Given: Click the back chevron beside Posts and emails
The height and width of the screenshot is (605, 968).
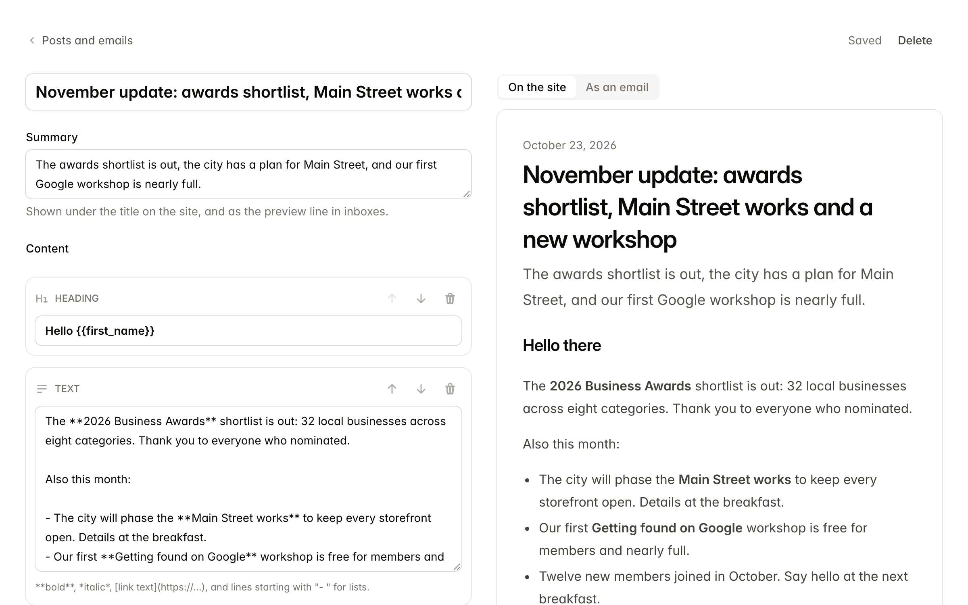Looking at the screenshot, I should pyautogui.click(x=32, y=40).
